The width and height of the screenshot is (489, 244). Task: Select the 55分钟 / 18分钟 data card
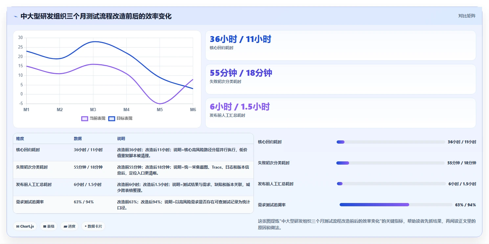tap(341, 79)
